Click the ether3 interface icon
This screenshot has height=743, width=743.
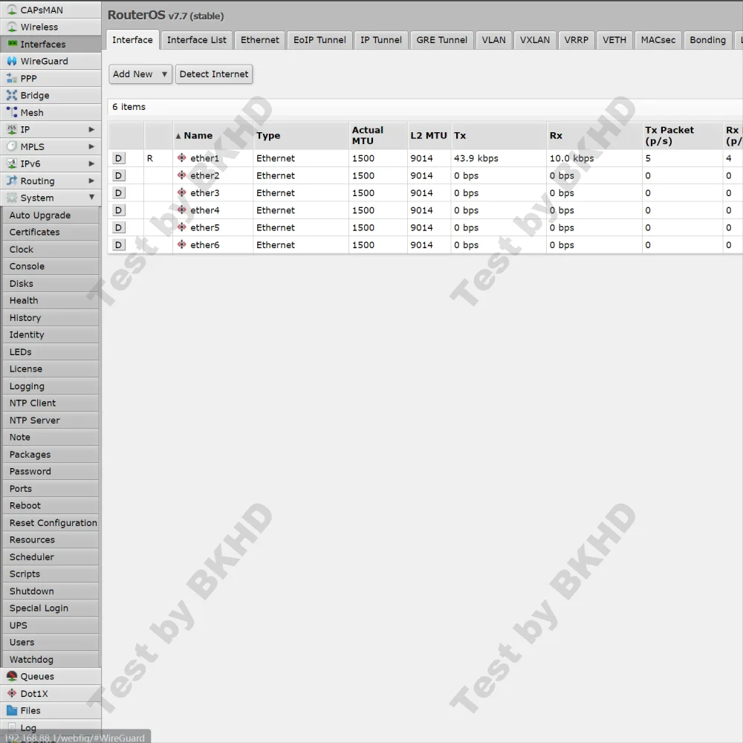(181, 192)
